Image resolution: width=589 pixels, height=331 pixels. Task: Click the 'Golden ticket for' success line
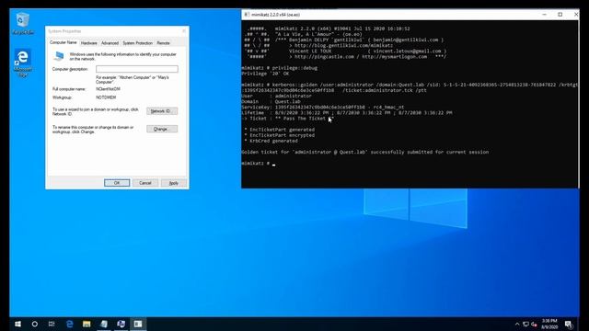(x=365, y=152)
